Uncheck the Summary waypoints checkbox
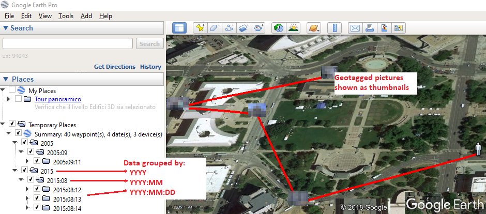 coord(18,133)
